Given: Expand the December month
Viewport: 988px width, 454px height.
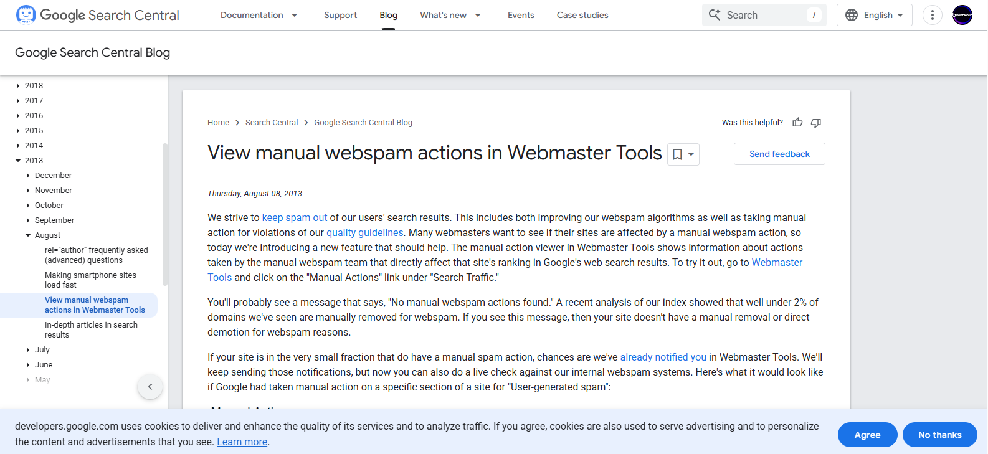Looking at the screenshot, I should (28, 176).
